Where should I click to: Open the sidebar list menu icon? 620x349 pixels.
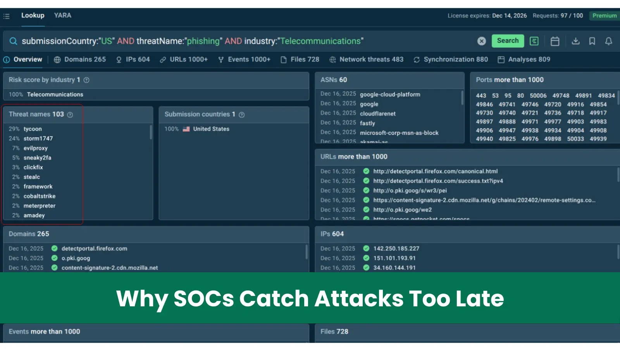(x=6, y=16)
